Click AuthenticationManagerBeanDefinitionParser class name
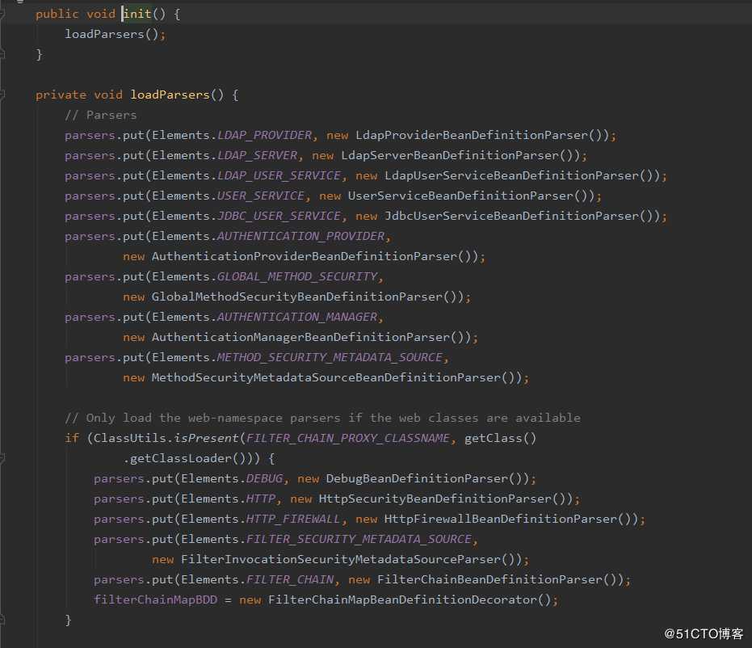Image resolution: width=752 pixels, height=648 pixels. [x=301, y=337]
